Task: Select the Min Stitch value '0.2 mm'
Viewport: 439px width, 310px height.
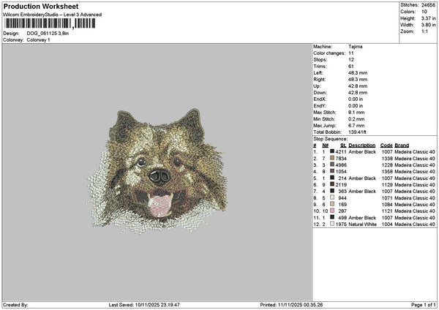Action: coord(356,119)
